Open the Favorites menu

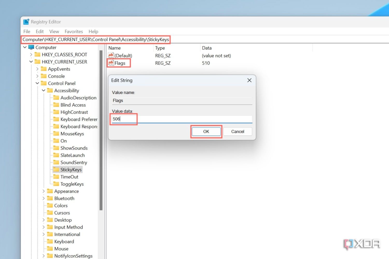coord(74,31)
